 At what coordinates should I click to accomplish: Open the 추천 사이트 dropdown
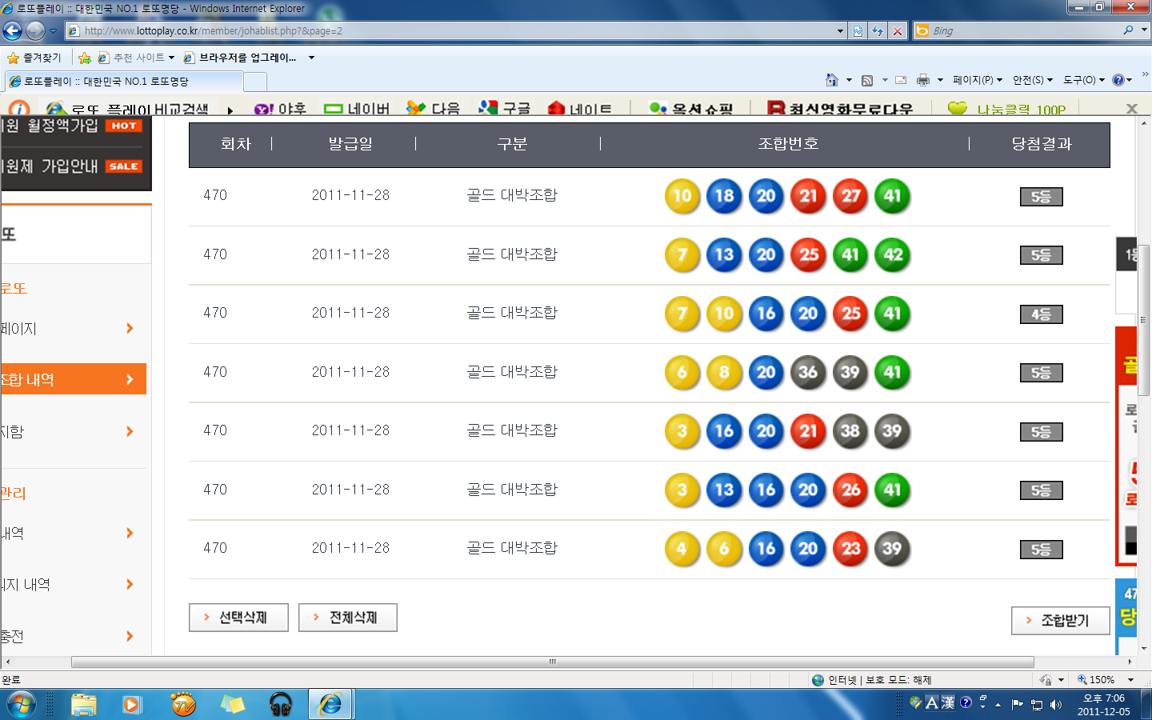click(x=139, y=58)
